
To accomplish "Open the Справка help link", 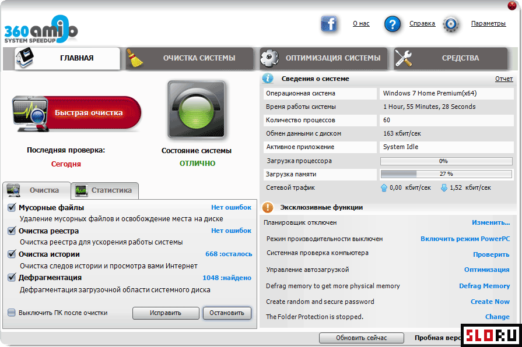I will [x=422, y=24].
